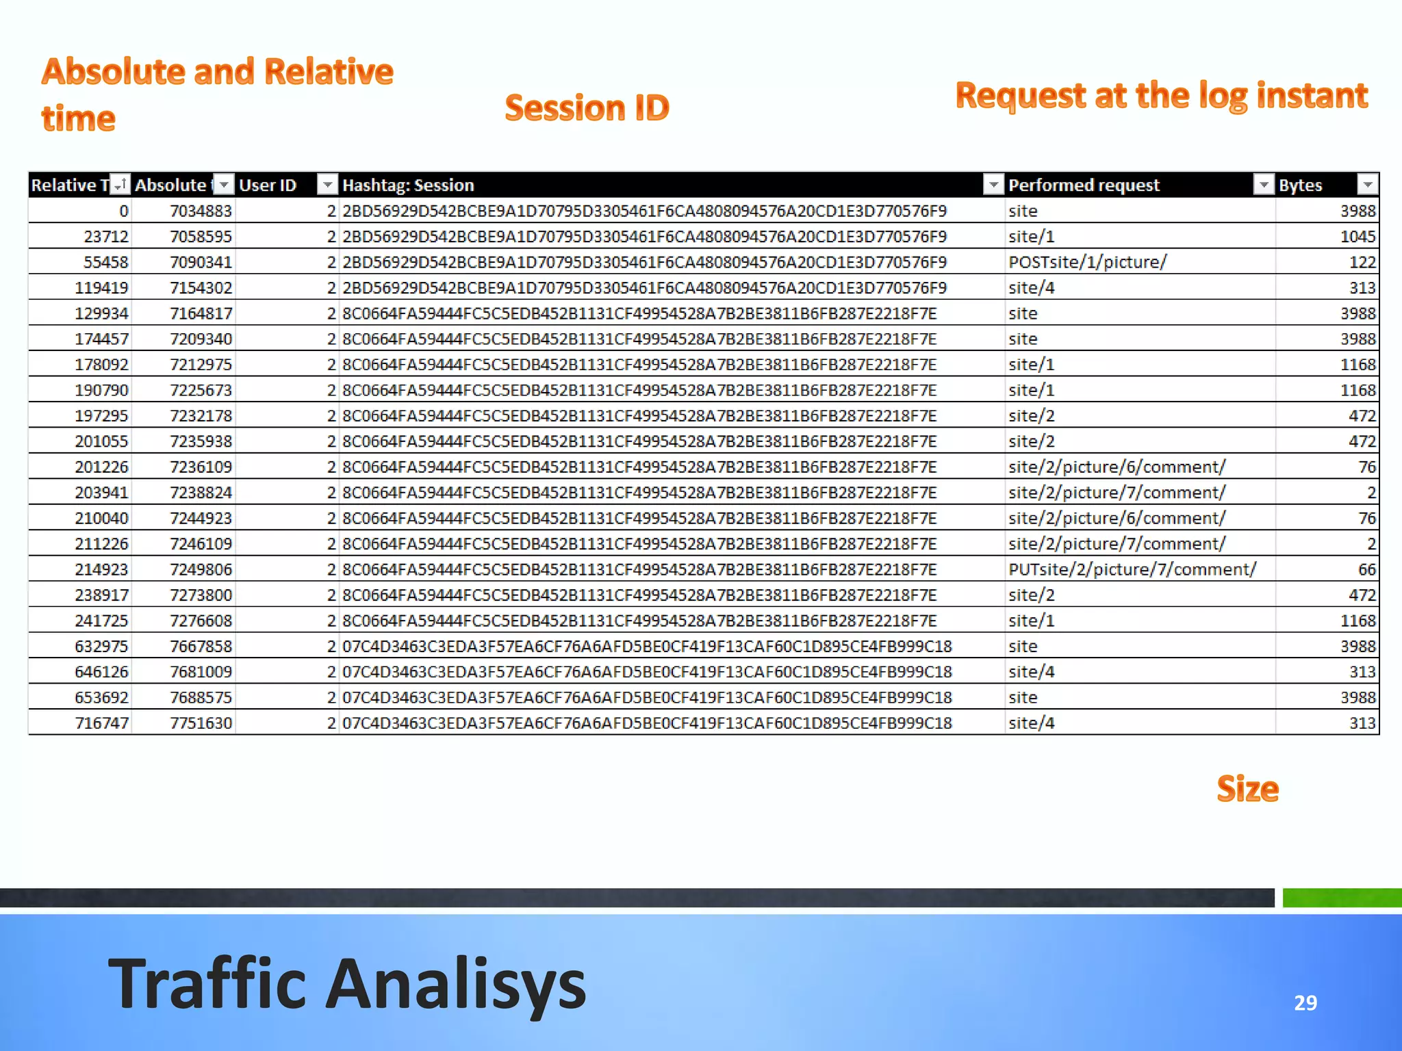This screenshot has height=1051, width=1402.
Task: Click 'site/4' request in row 7751630
Action: pos(1140,723)
